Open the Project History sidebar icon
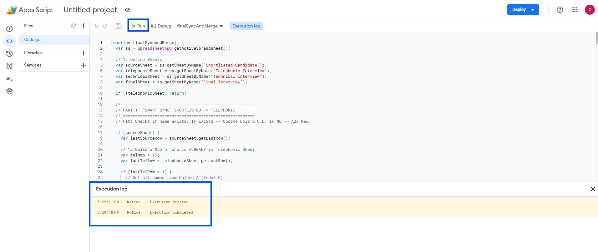Image resolution: width=598 pixels, height=252 pixels. click(x=9, y=54)
